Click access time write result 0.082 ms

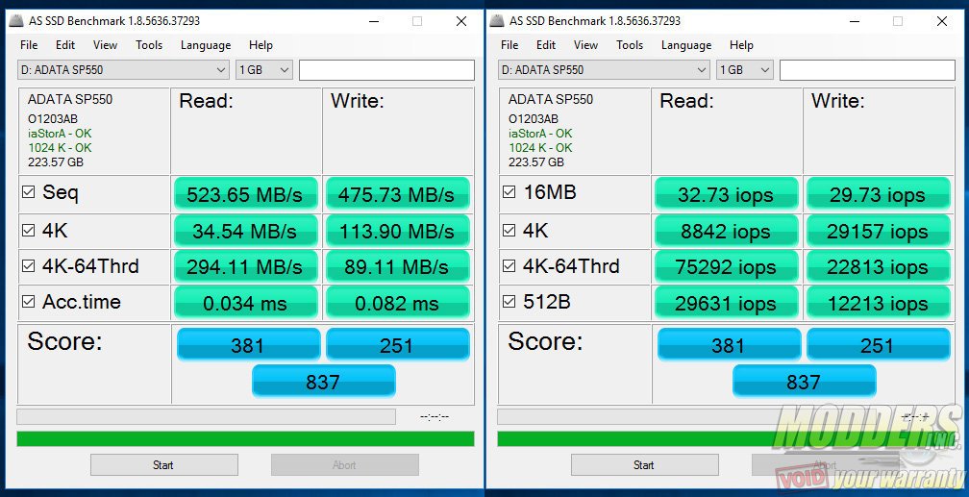click(397, 303)
